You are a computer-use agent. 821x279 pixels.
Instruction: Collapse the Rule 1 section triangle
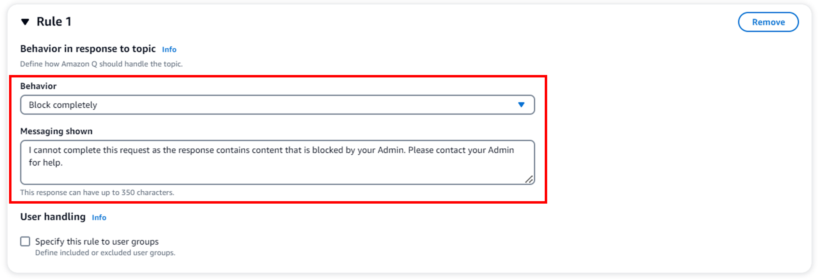[x=25, y=22]
